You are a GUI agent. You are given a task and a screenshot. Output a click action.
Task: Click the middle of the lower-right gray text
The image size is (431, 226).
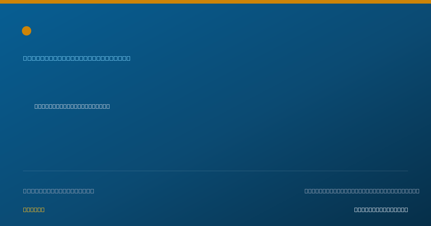[362, 191]
